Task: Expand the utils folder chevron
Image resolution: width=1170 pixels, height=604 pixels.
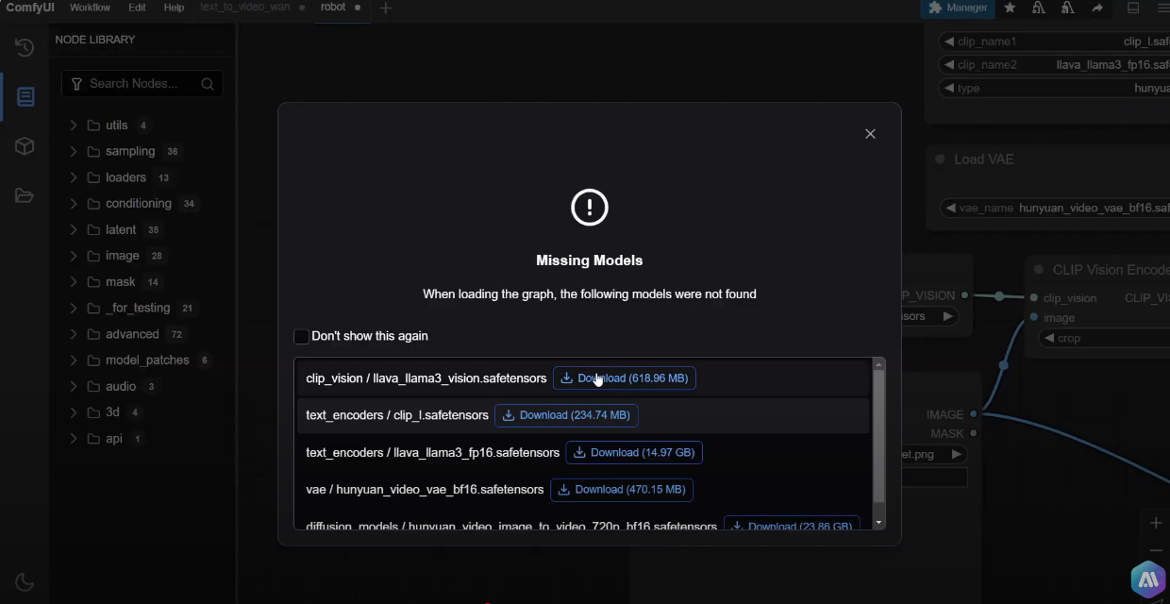Action: point(73,126)
